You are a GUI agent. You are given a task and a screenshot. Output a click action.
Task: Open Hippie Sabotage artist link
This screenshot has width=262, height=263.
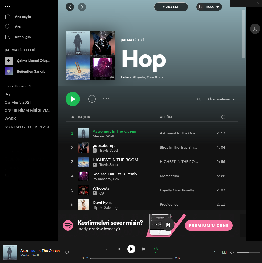coord(106,208)
